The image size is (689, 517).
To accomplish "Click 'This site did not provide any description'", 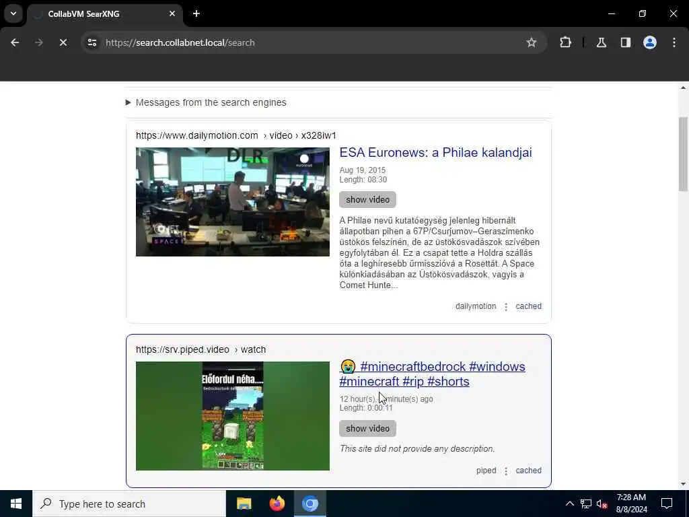I will 417,449.
